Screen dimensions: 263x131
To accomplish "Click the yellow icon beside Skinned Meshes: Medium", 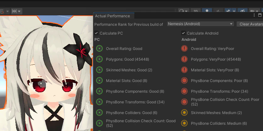I will [184, 112].
